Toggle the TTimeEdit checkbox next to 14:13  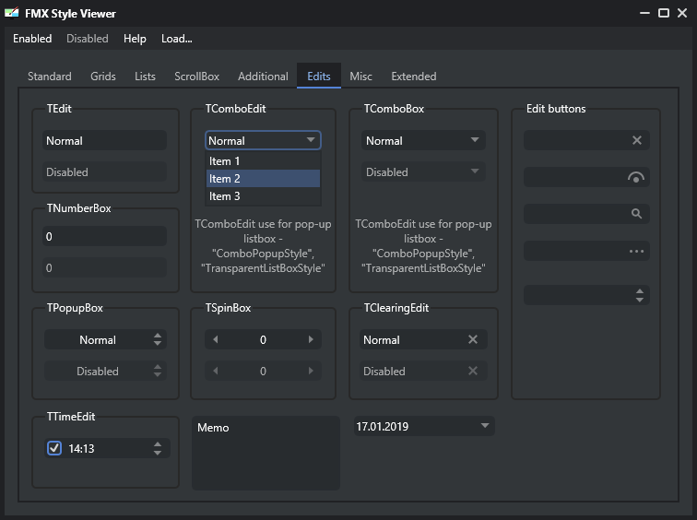coord(54,448)
